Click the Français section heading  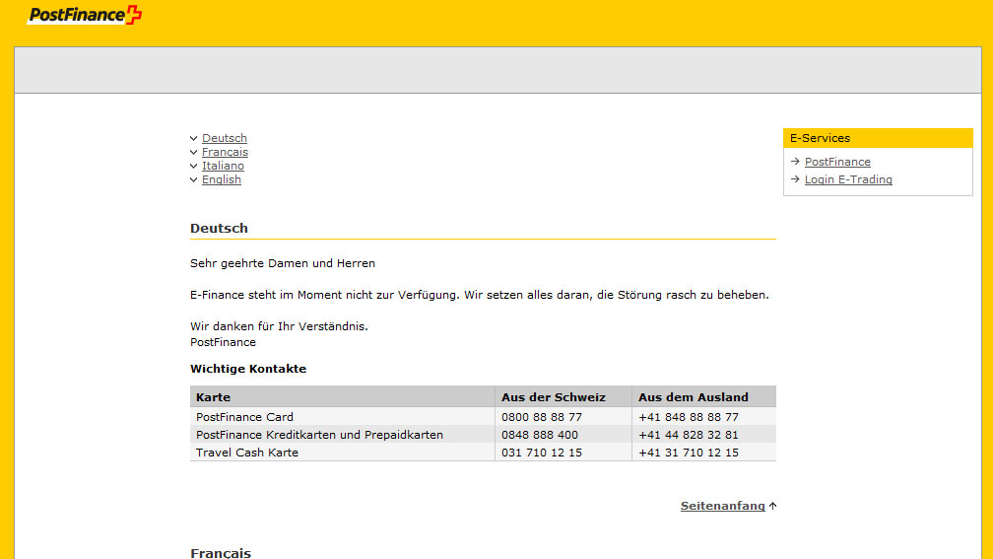221,553
